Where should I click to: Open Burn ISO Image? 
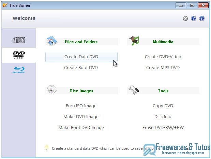(x=81, y=106)
